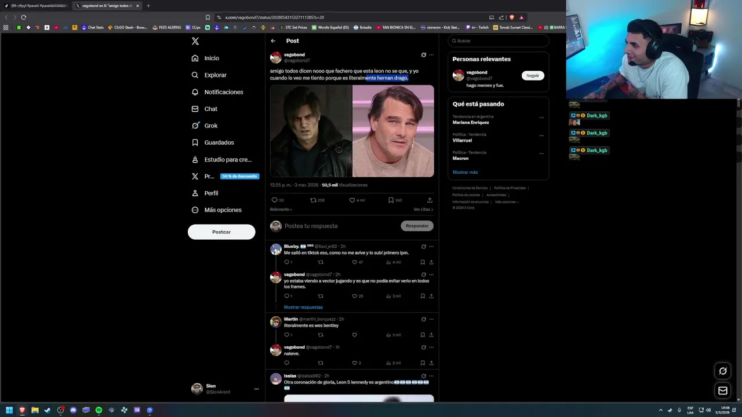Image resolution: width=742 pixels, height=417 pixels.
Task: Open the Windows Start menu
Action: pos(9,410)
